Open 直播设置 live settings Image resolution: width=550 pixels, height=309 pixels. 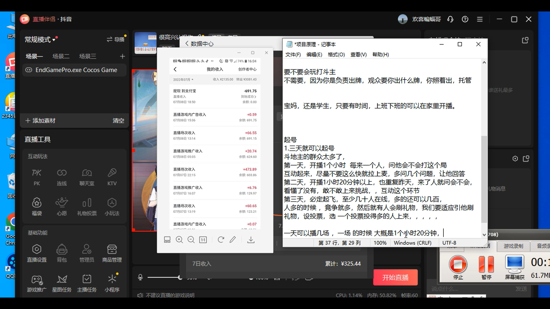coord(37,253)
